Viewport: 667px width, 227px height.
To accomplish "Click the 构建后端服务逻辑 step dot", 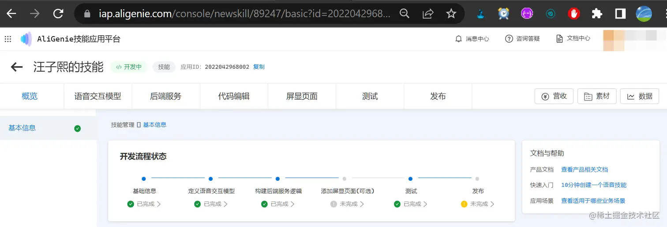I will [277, 179].
